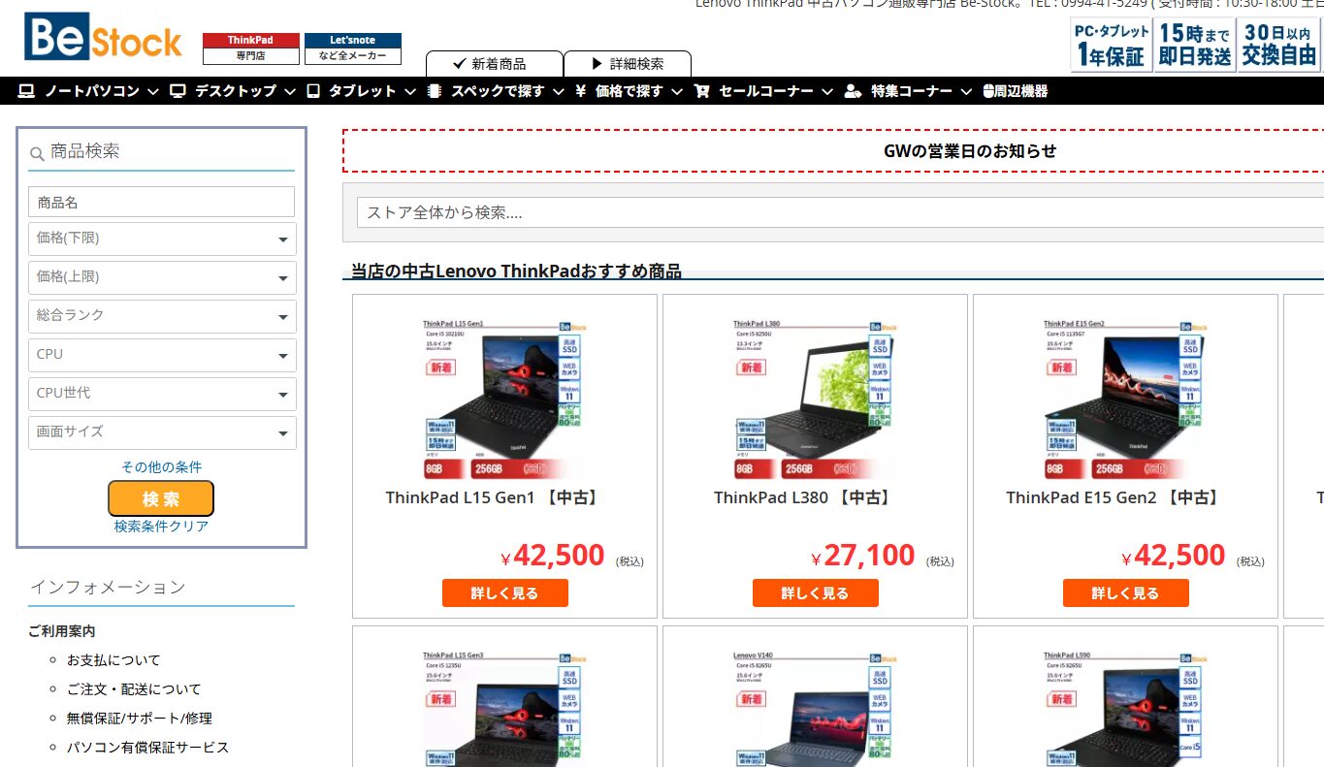Open the GWの営業日のお知らせ notice
The height and width of the screenshot is (767, 1324).
coord(970,151)
